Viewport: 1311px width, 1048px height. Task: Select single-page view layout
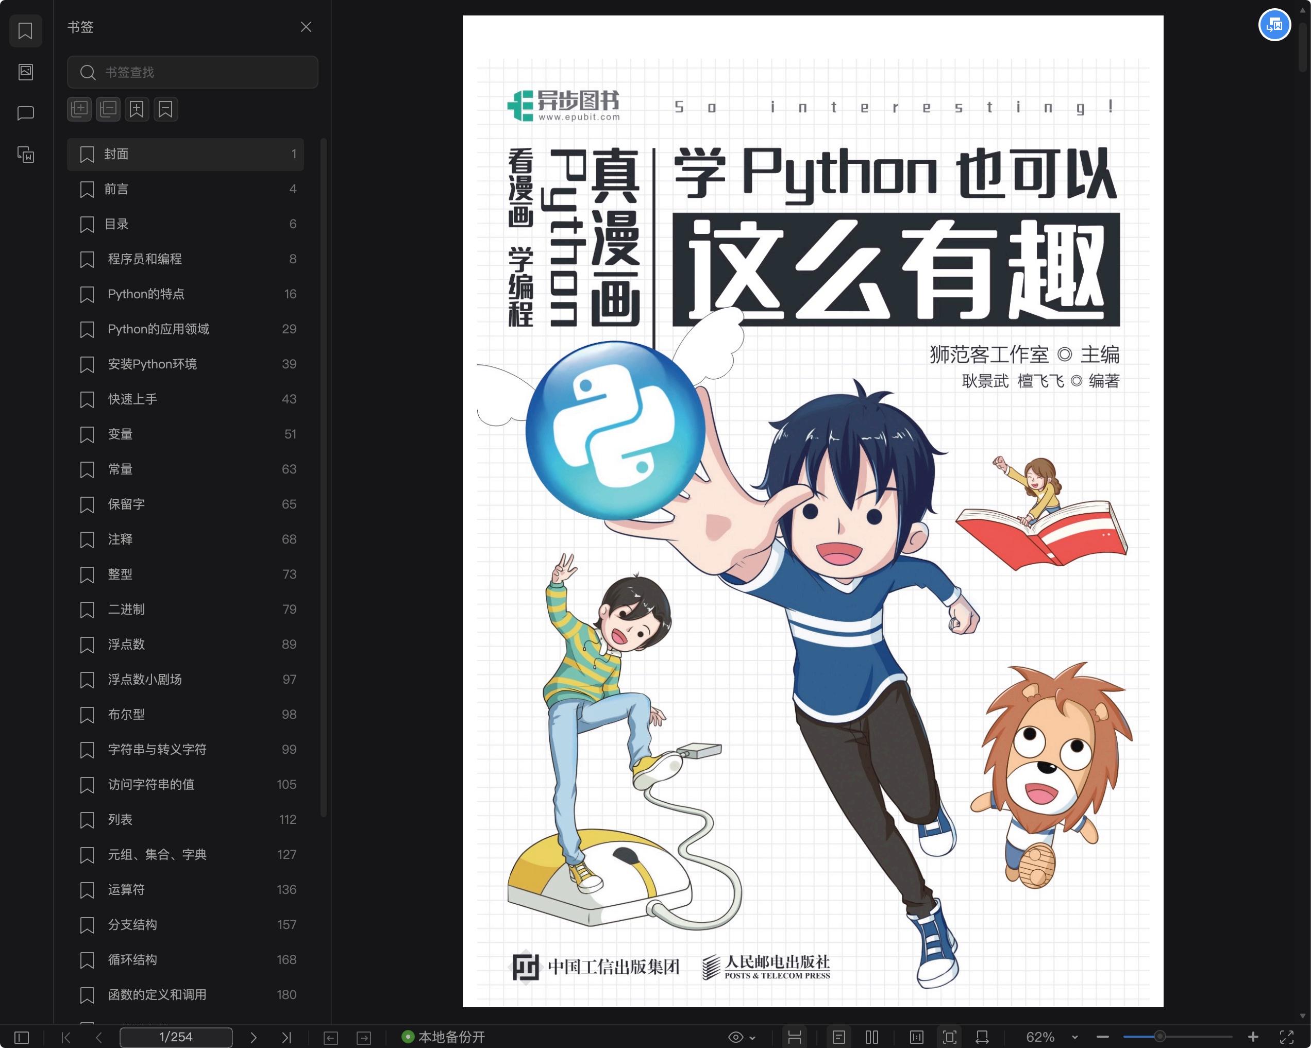[x=838, y=1037]
